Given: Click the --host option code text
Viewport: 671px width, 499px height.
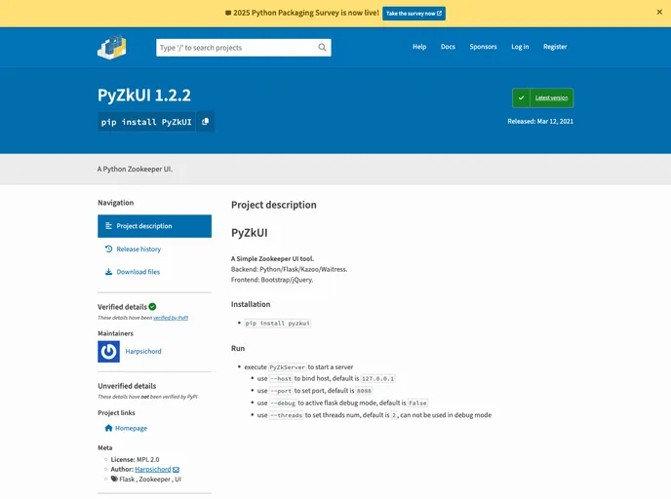Looking at the screenshot, I should [281, 379].
